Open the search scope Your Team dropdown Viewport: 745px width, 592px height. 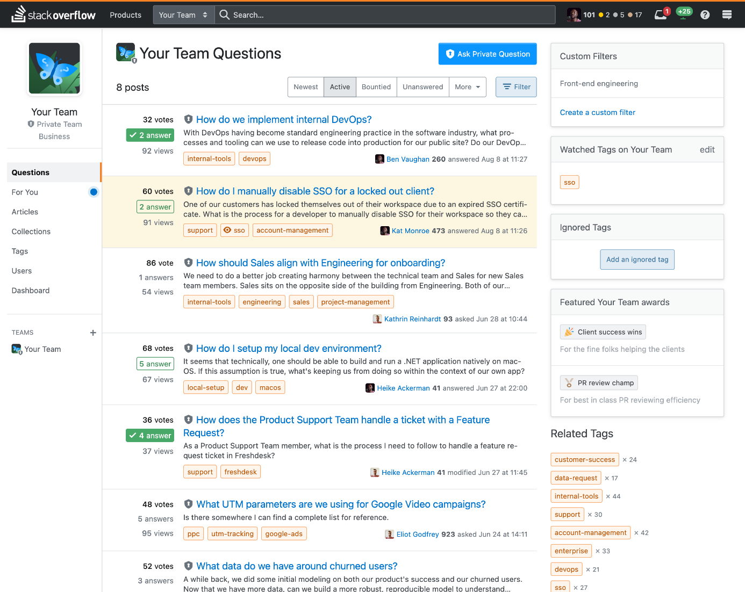coord(183,15)
